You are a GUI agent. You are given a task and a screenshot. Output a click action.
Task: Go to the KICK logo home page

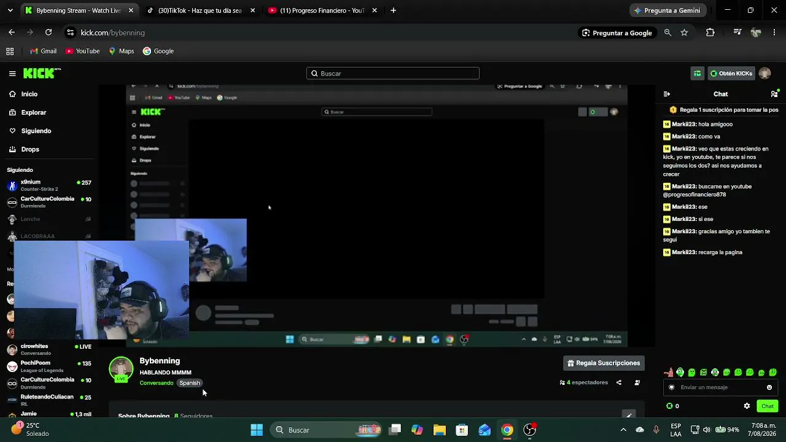pos(42,73)
